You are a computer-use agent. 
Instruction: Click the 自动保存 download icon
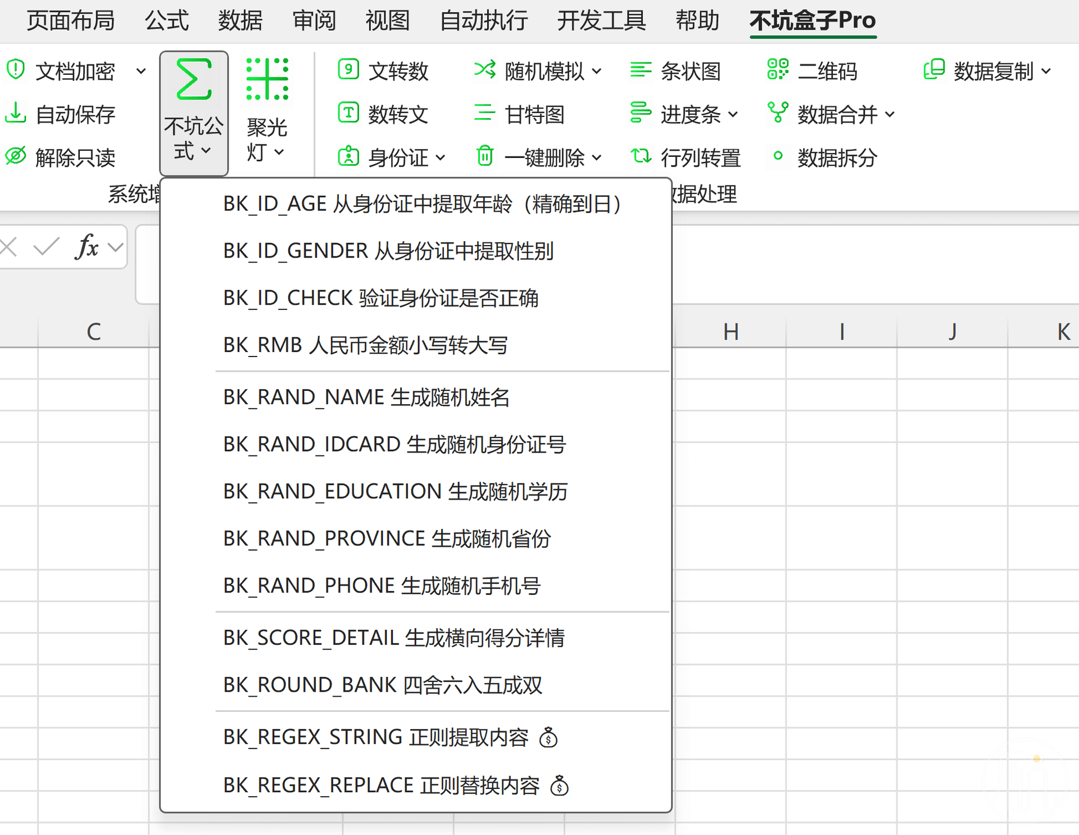[x=16, y=113]
